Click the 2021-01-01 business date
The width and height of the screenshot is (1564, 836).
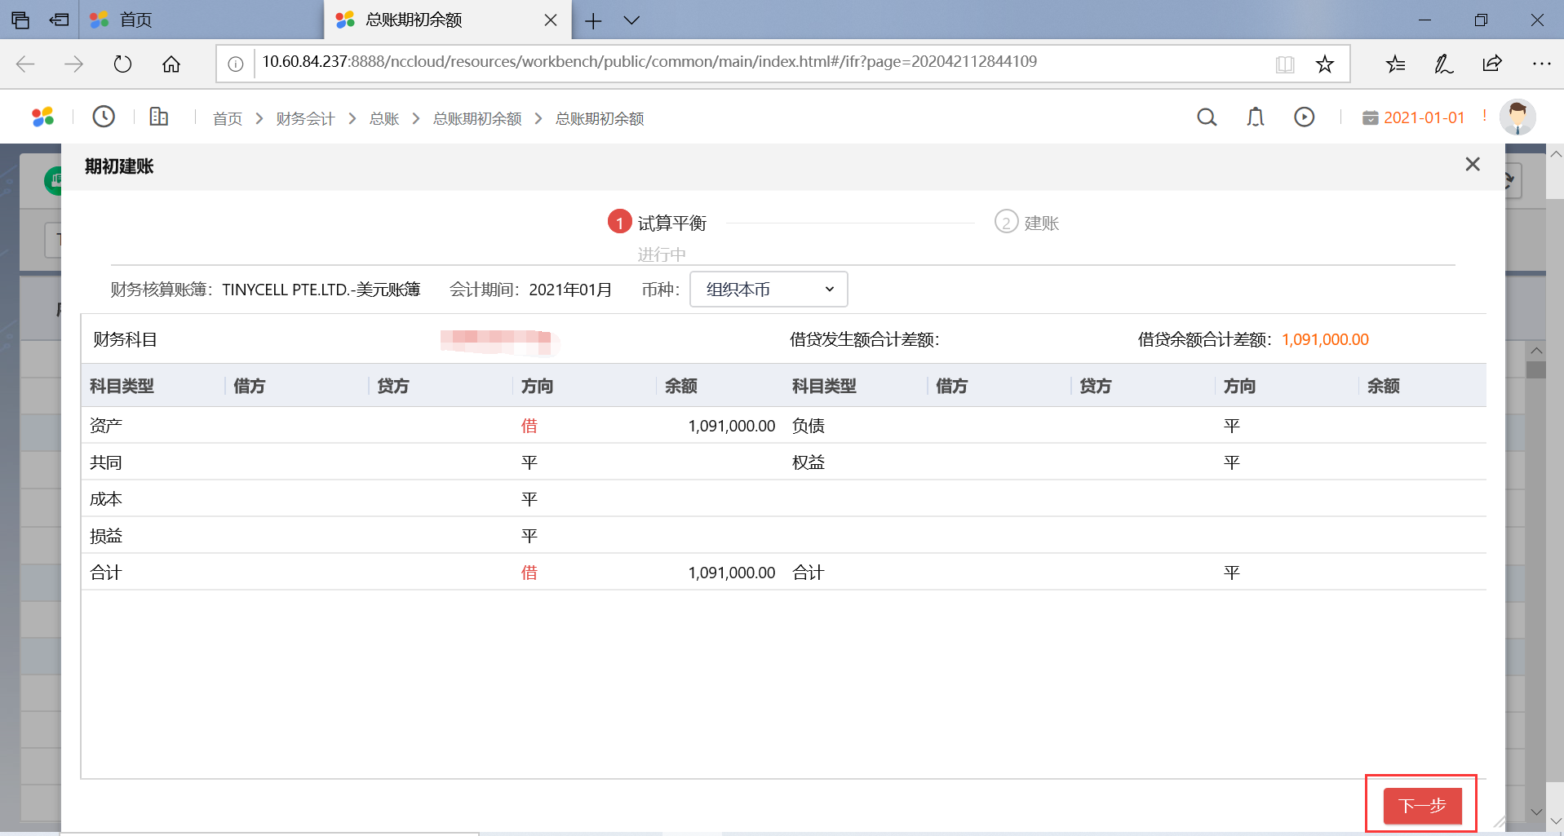coord(1424,118)
